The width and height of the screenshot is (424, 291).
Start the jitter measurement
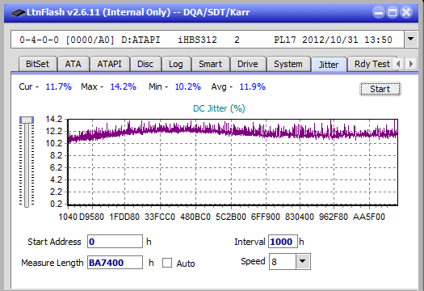pos(380,89)
